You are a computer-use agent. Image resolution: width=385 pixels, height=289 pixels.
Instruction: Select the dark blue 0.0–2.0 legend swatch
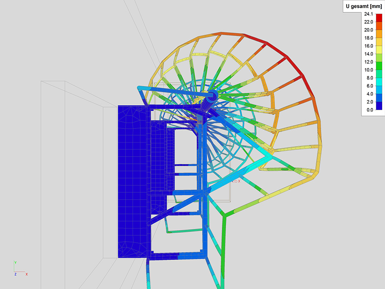tap(379, 106)
